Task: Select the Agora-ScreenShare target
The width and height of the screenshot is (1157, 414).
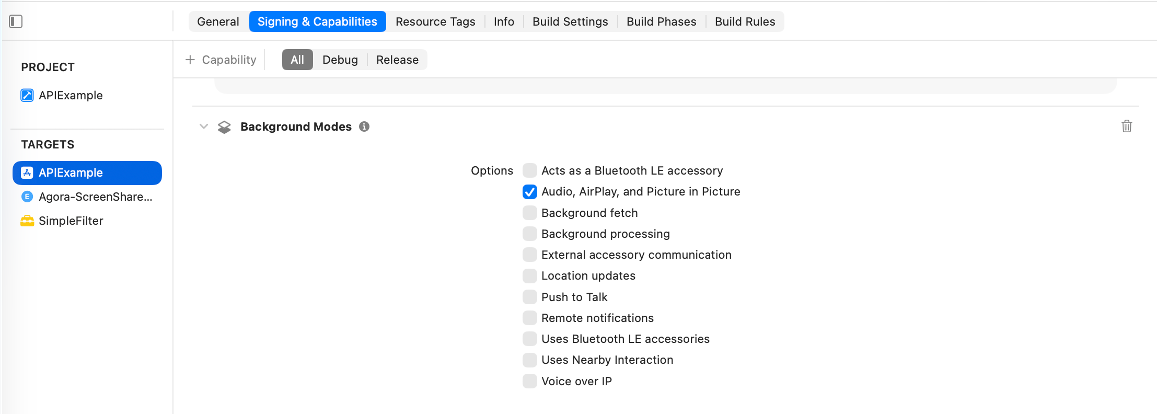Action: click(87, 197)
